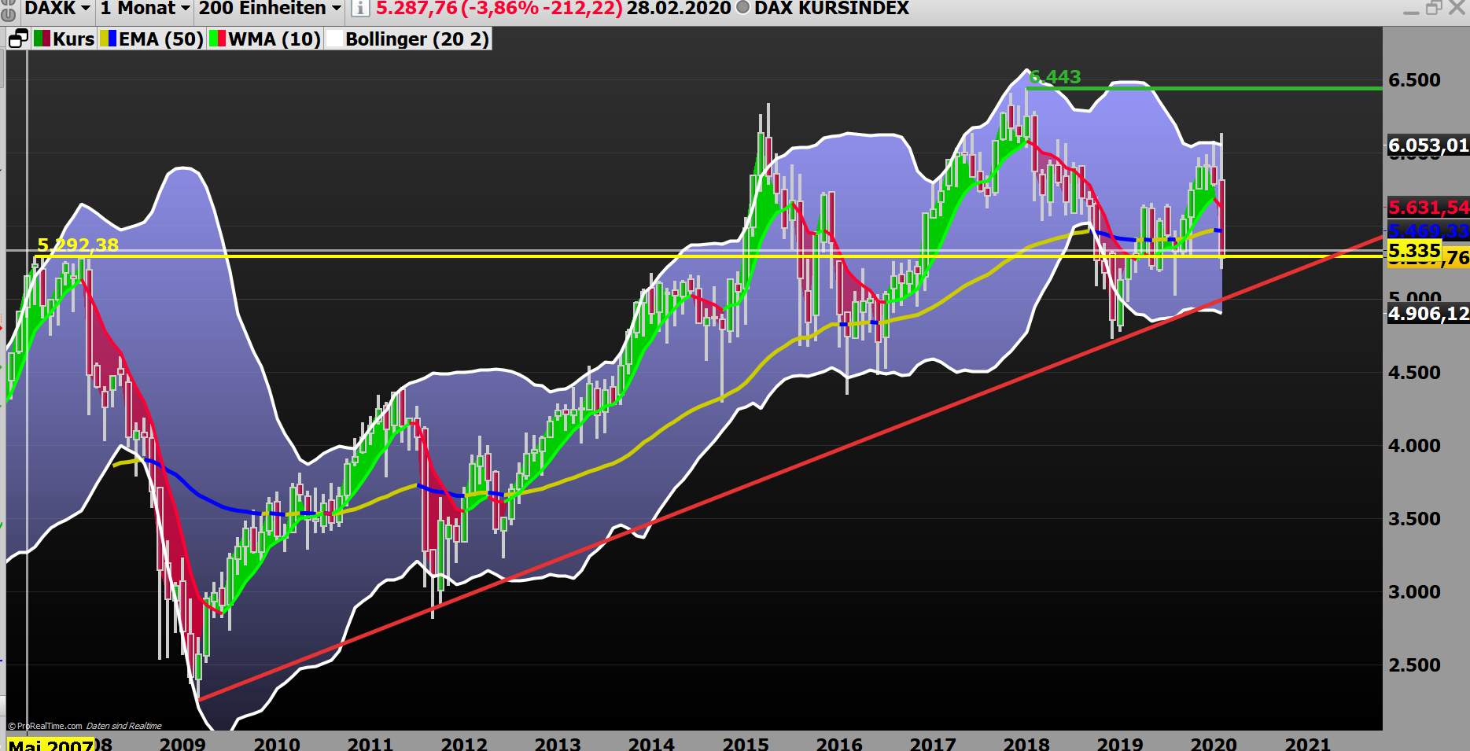Screen dimensions: 1470x751
Task: Click the overlapping-windows icon left of the Kurs legend
Action: 17,37
